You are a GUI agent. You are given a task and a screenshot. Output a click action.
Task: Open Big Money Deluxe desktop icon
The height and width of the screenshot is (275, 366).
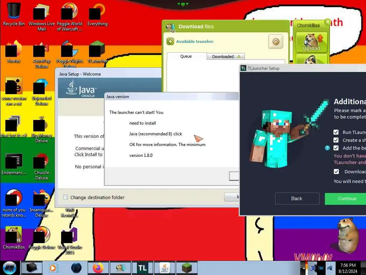(41, 129)
